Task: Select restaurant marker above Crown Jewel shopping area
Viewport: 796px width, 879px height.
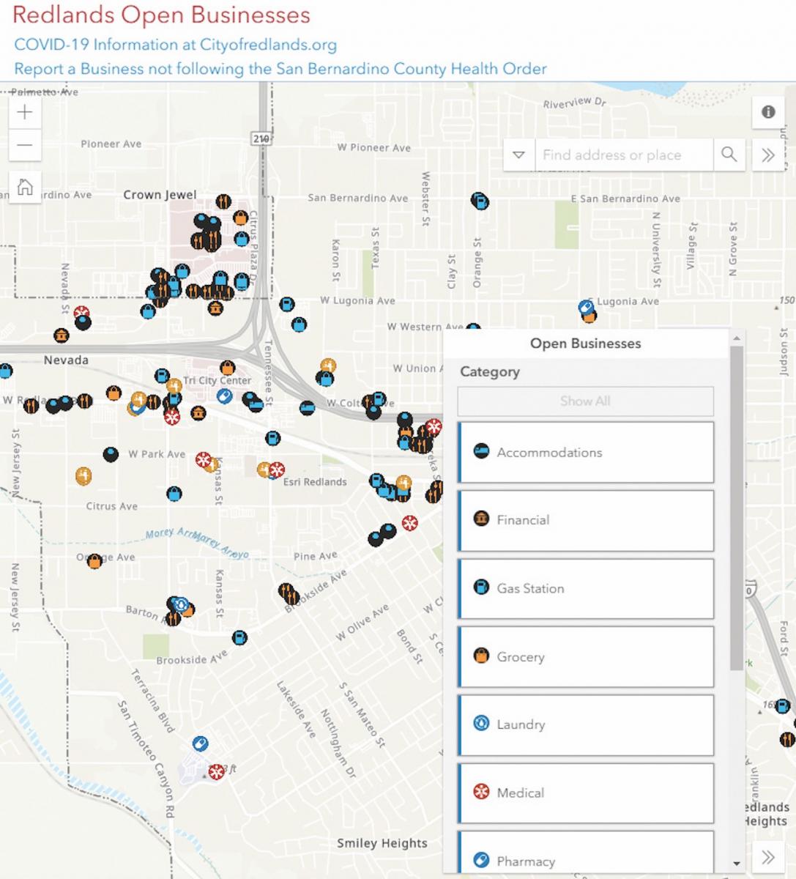Action: 224,201
